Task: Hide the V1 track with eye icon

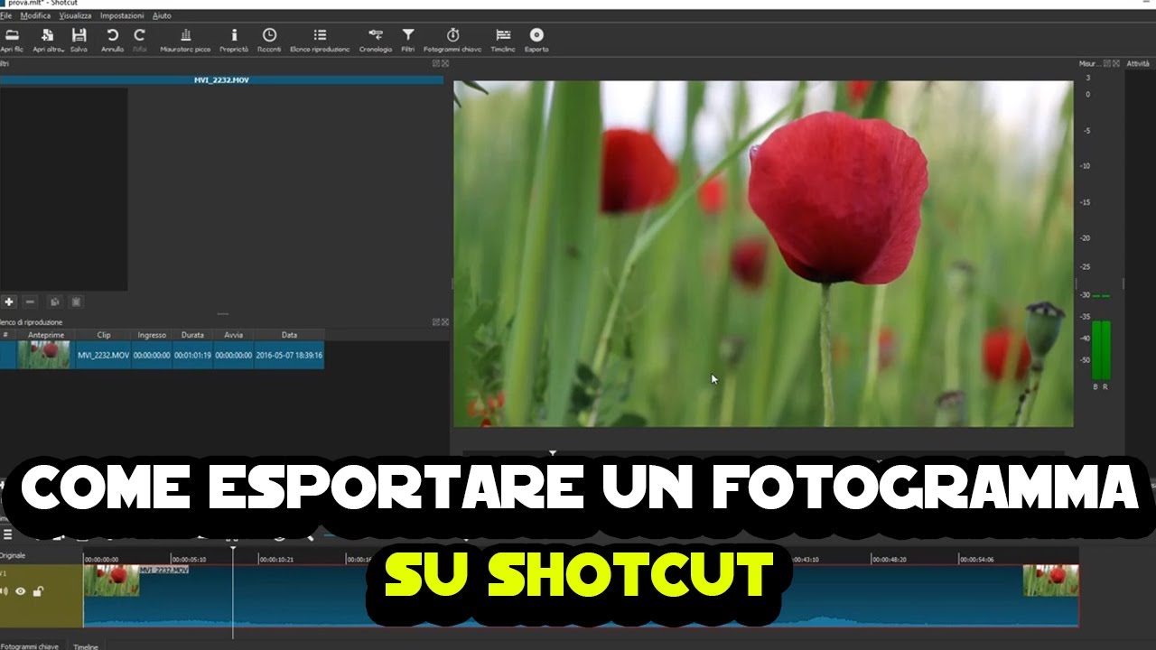Action: (x=21, y=591)
